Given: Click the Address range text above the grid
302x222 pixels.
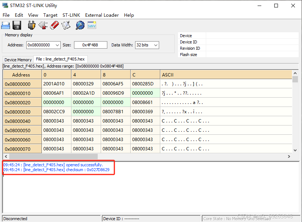Looking at the screenshot, I should [x=63, y=66].
